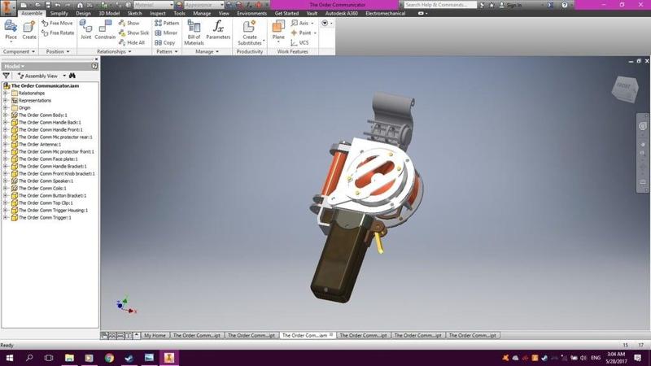Switch to the Design ribbon tab
Viewport: 651px width, 366px height.
[83, 13]
